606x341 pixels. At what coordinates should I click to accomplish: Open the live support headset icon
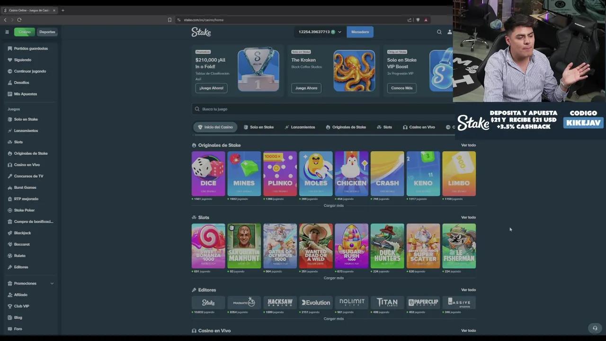595,328
